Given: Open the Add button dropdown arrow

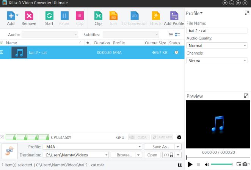Looking at the screenshot, I should coord(17,16).
